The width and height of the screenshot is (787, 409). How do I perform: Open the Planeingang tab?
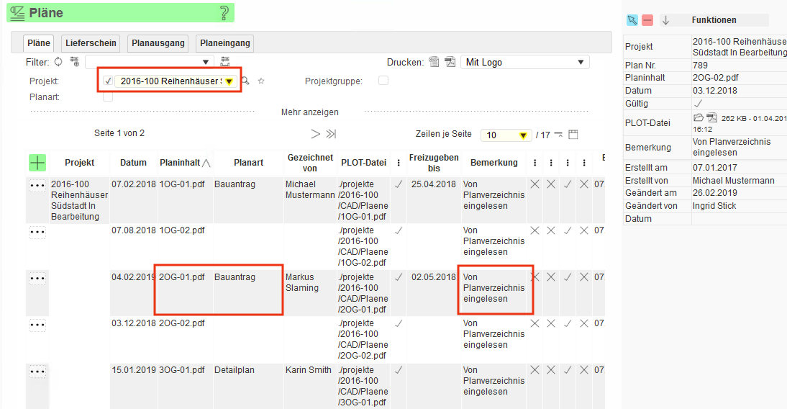pyautogui.click(x=225, y=43)
